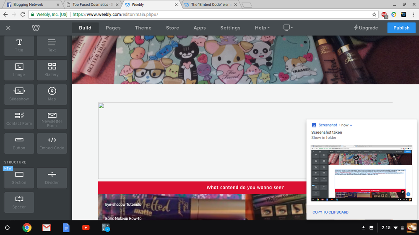
Task: Choose the Divider element
Action: [x=52, y=178]
